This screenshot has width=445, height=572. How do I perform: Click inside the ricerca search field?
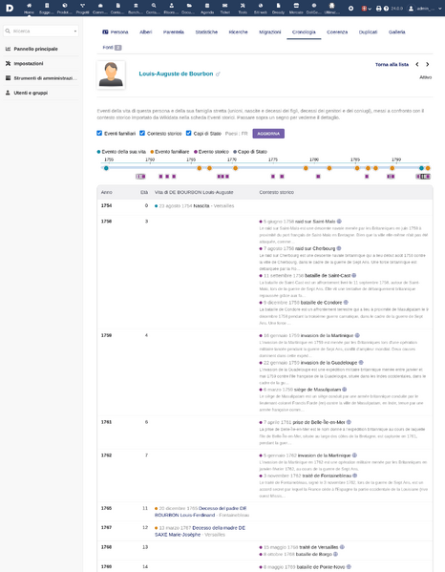(41, 31)
